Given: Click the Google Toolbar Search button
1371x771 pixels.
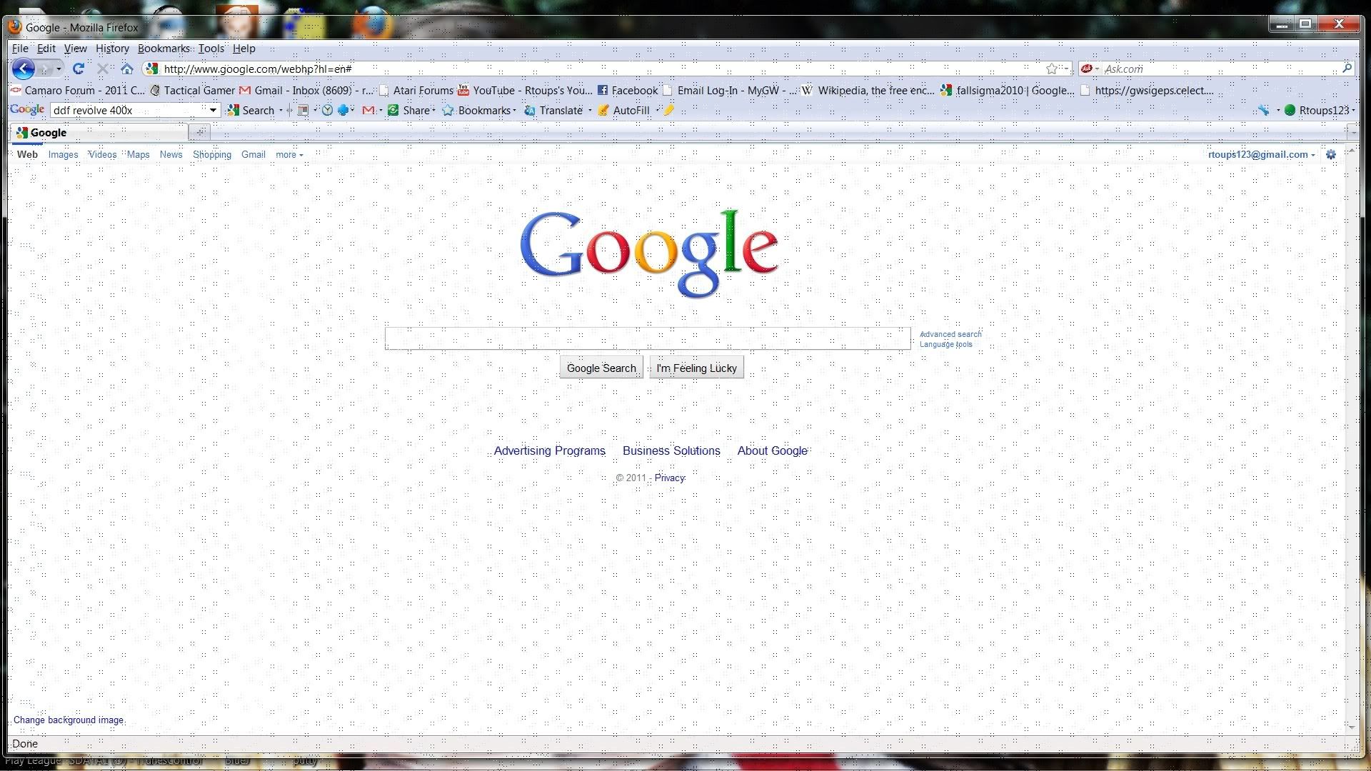Looking at the screenshot, I should [251, 110].
